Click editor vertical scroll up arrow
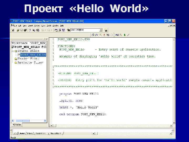Viewport: 189px width, 142px height. [174, 39]
